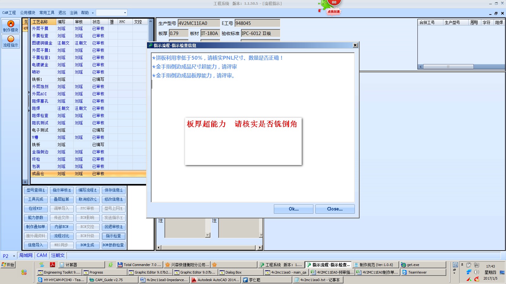Open the P2 dropdown arrow at bottom left
The image size is (506, 284).
pyautogui.click(x=14, y=256)
